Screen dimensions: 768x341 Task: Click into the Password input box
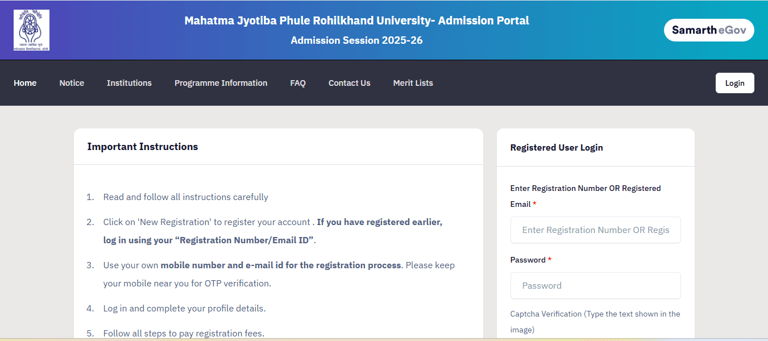[595, 286]
